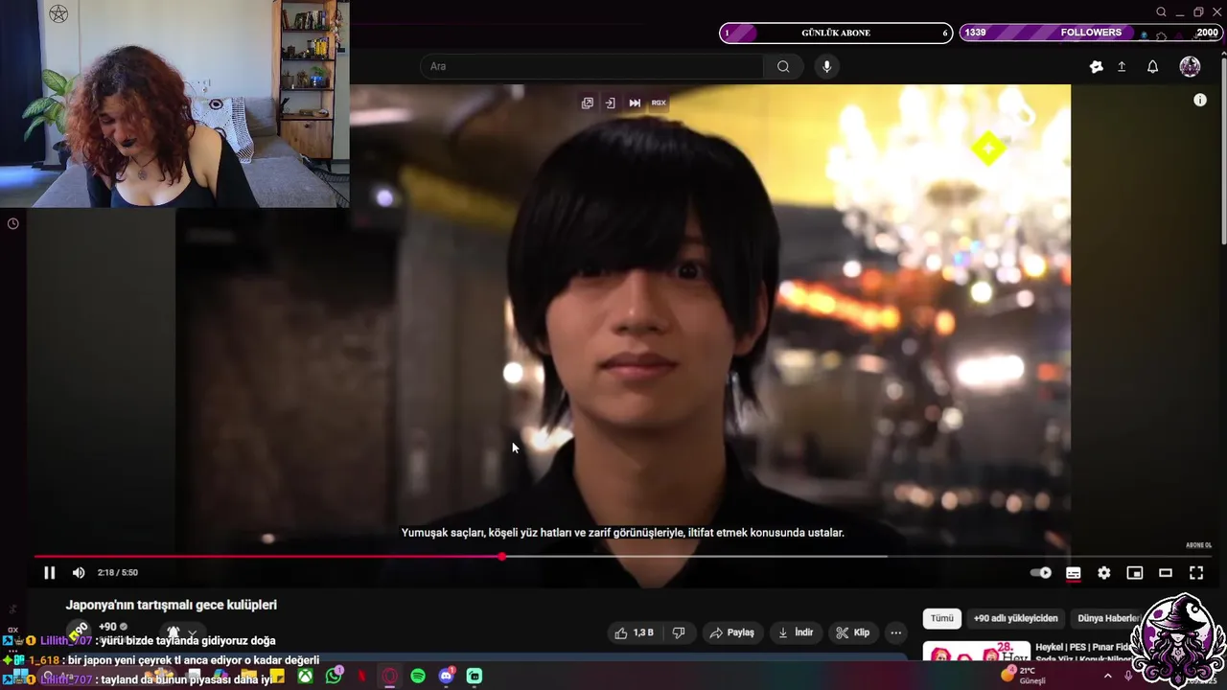This screenshot has width=1227, height=690.
Task: Click the ABONE OL watermark on video
Action: click(x=1198, y=545)
